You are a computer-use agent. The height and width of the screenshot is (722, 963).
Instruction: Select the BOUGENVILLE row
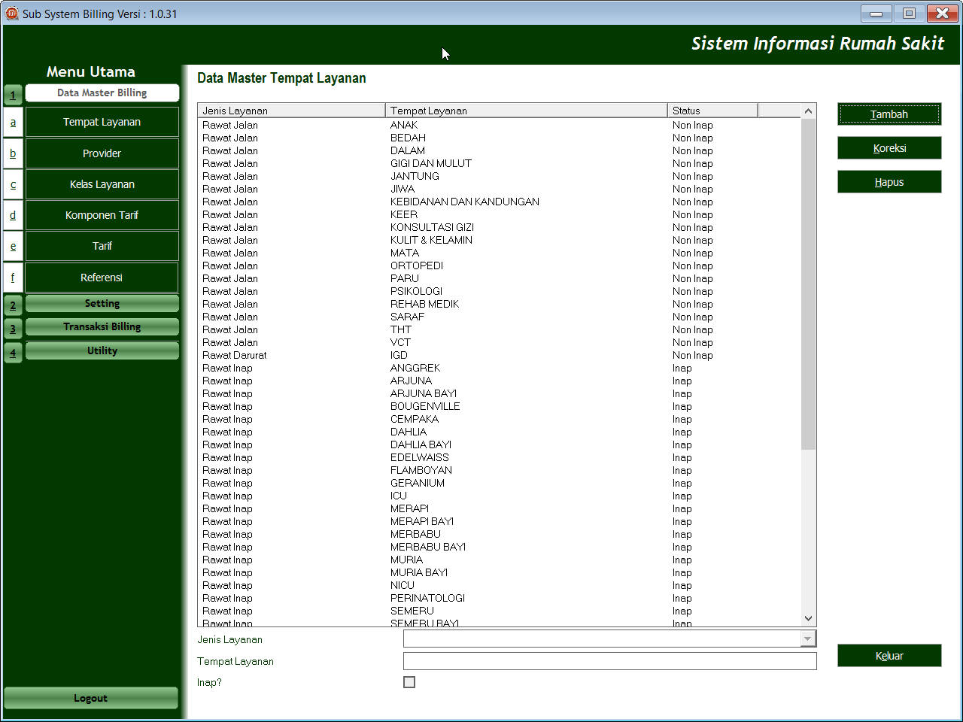click(x=500, y=406)
